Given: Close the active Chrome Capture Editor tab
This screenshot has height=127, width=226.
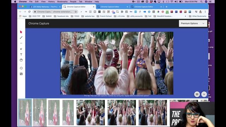Looking at the screenshot, I should pos(94,7).
